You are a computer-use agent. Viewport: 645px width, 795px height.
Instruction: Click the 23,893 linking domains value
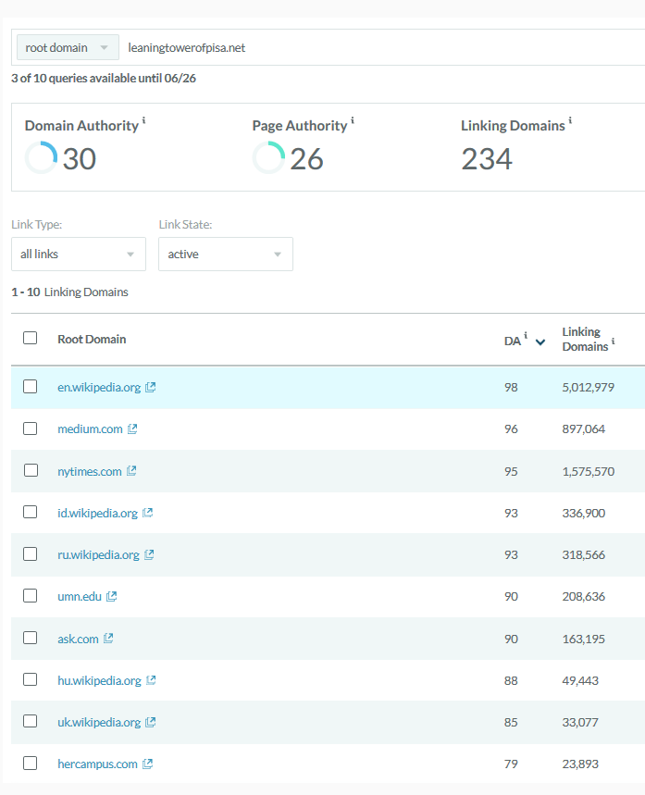(x=580, y=764)
